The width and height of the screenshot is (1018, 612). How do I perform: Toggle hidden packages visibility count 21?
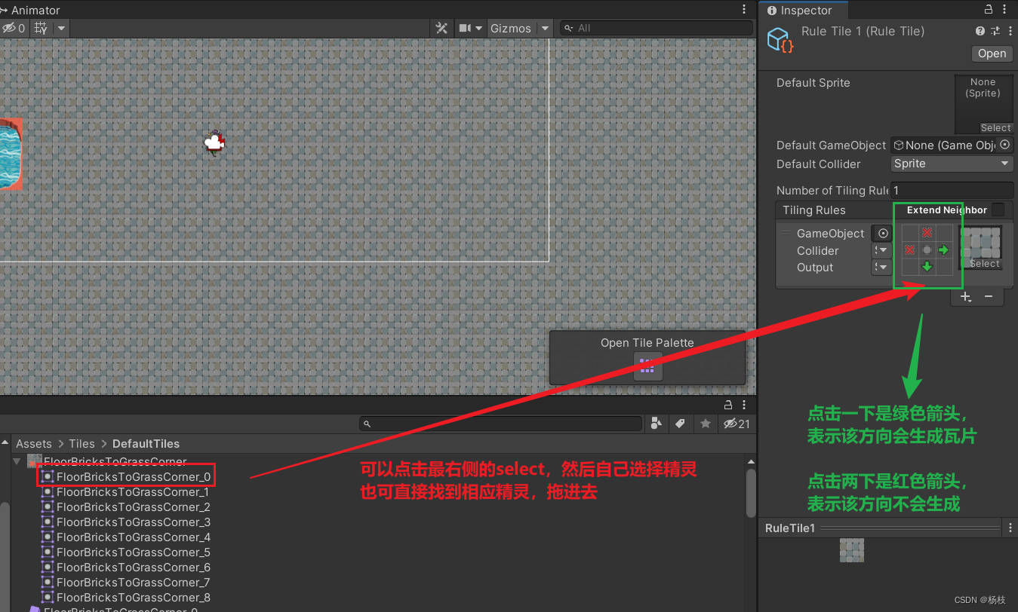pyautogui.click(x=737, y=424)
